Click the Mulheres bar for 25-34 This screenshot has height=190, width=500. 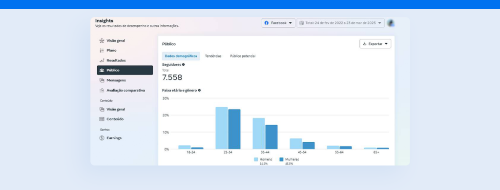[x=234, y=129]
